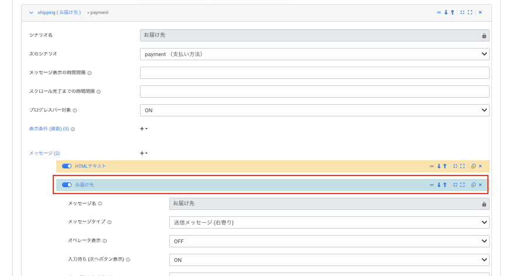Delete the shipping scenario with X icon
509x276 pixels.
tap(480, 12)
